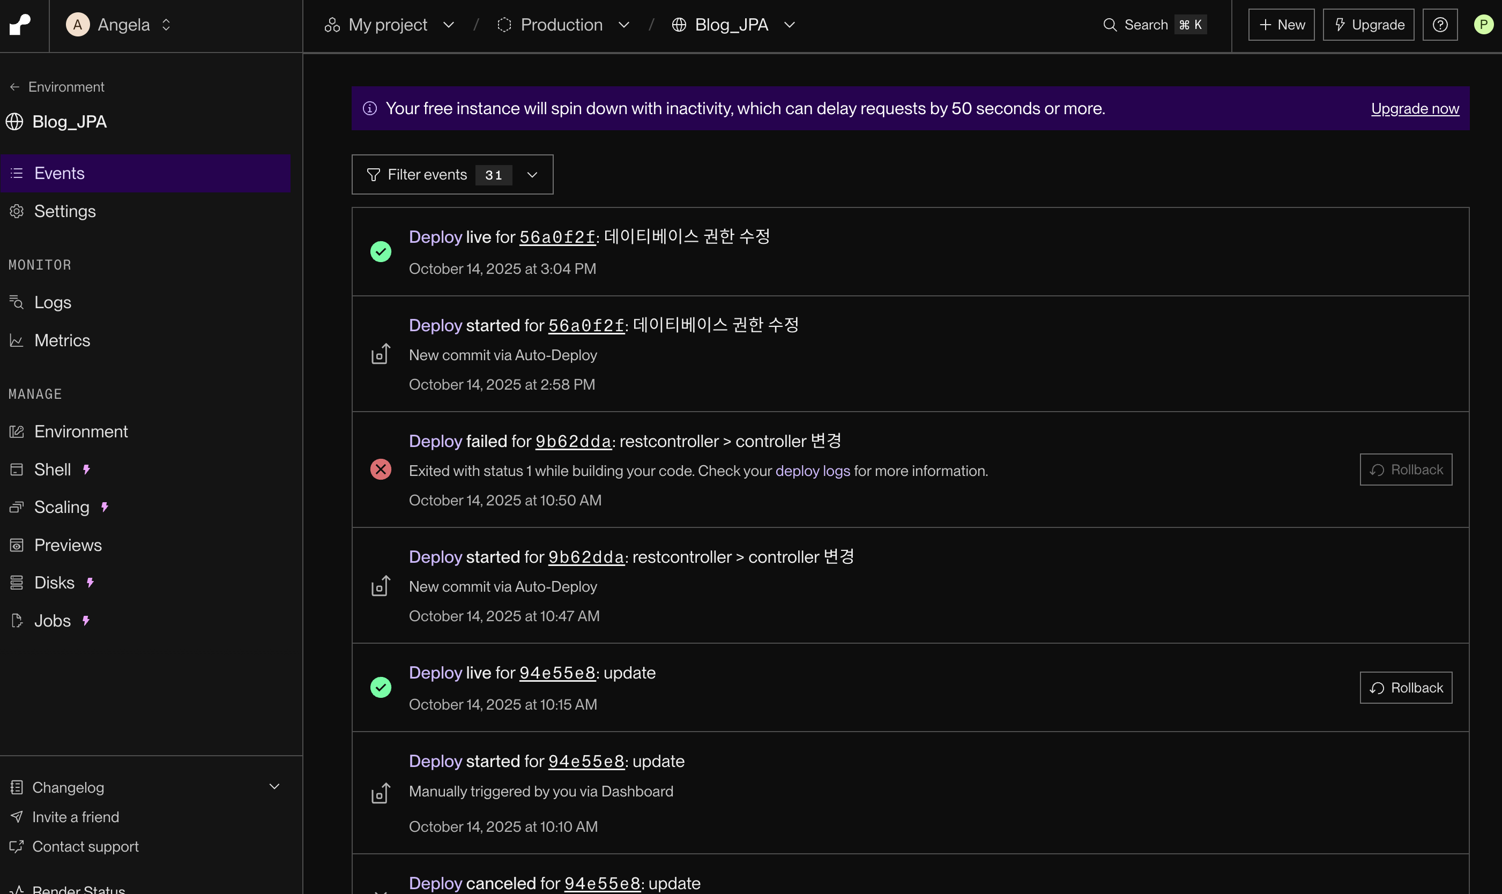This screenshot has height=894, width=1502.
Task: Open Metrics from the sidebar
Action: tap(62, 340)
